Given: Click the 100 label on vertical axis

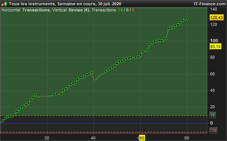Looking at the screenshot, I should pos(214,41).
